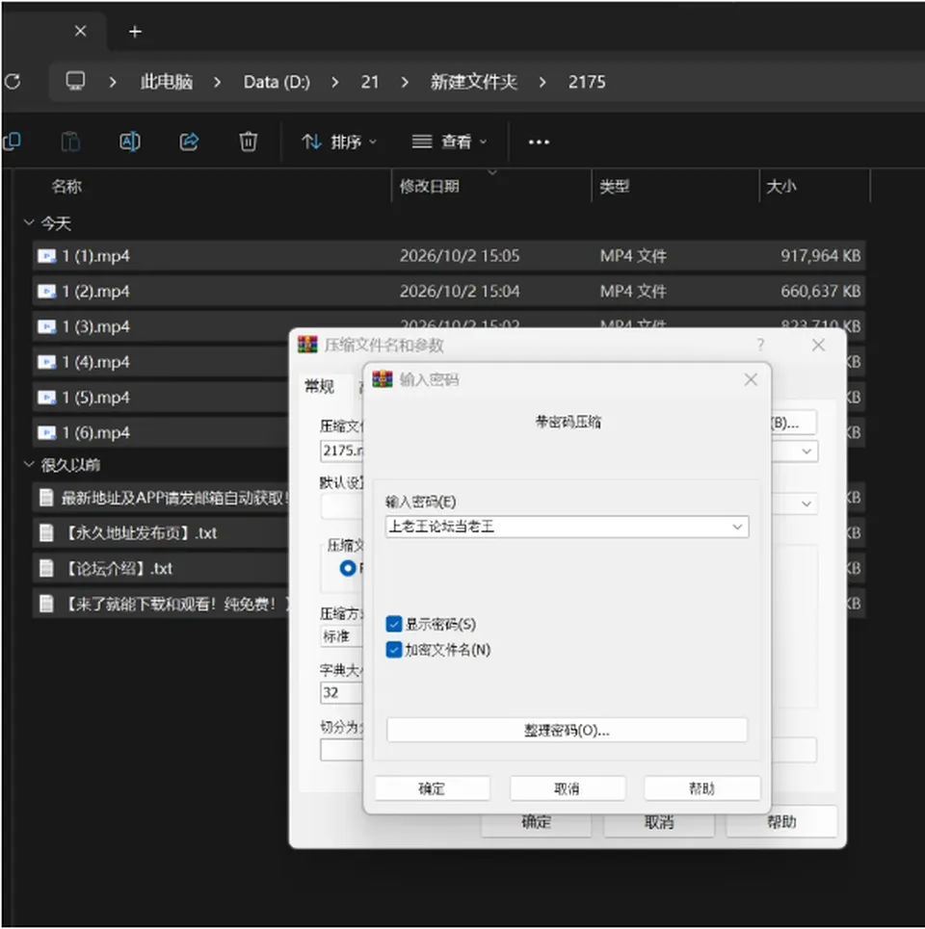This screenshot has height=929, width=925.
Task: Click the 新建文件夹 breadcrumb segment
Action: 474,82
